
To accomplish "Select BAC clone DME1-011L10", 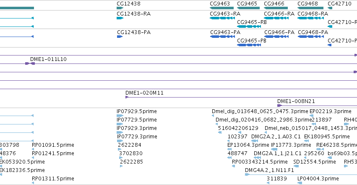I will (x=48, y=59).
